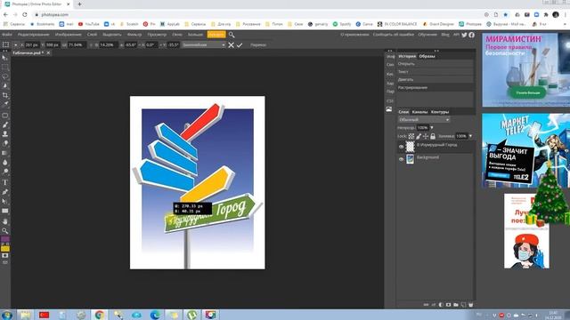Delete layer using trash icon

point(471,305)
